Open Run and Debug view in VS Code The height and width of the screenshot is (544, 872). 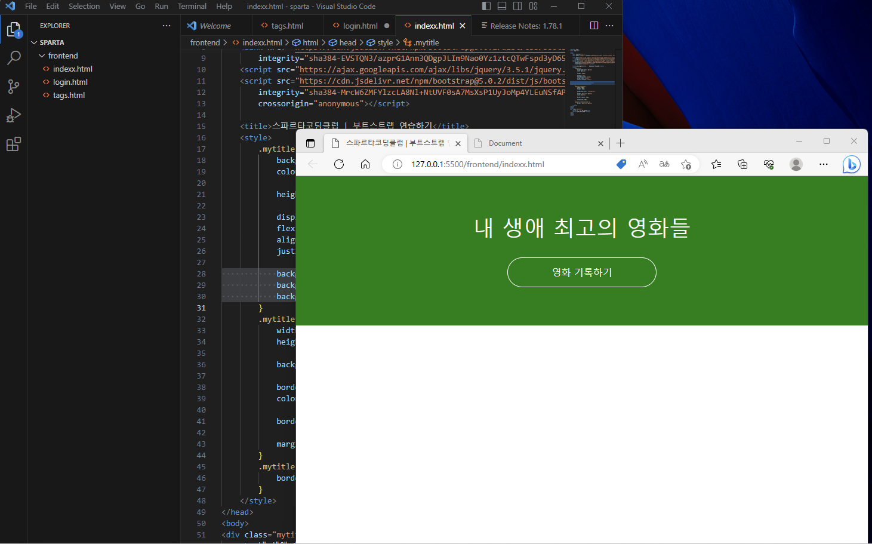pyautogui.click(x=14, y=115)
